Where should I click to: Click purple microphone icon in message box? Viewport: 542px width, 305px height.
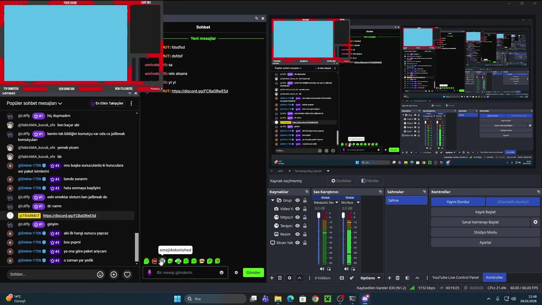(149, 272)
